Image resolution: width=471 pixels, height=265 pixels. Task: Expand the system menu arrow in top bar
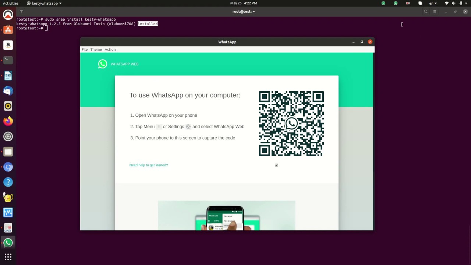pyautogui.click(x=466, y=3)
